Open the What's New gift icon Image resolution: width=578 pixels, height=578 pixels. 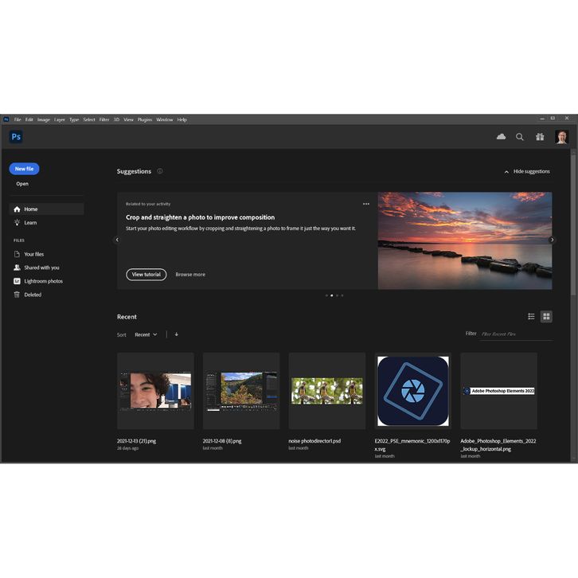pyautogui.click(x=540, y=137)
